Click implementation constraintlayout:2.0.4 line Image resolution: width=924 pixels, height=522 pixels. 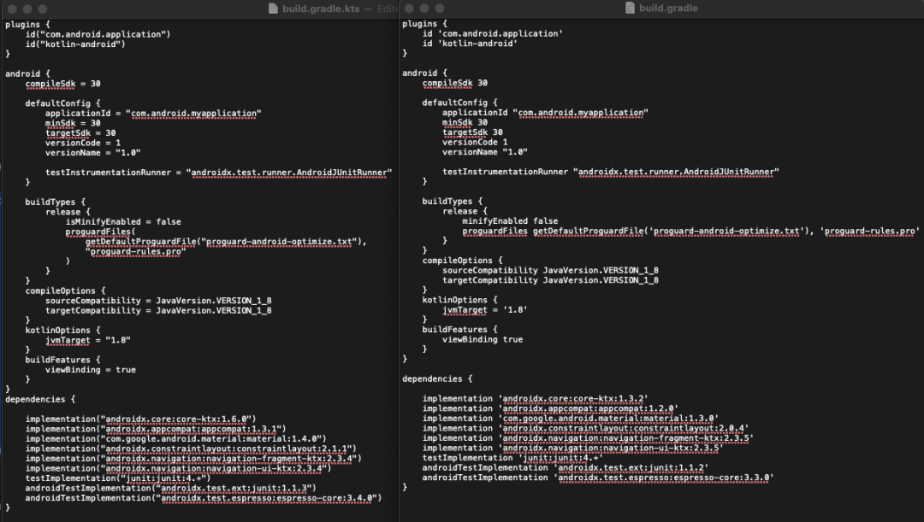pos(586,428)
